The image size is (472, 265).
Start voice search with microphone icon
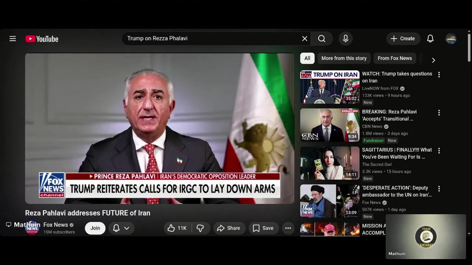click(346, 39)
